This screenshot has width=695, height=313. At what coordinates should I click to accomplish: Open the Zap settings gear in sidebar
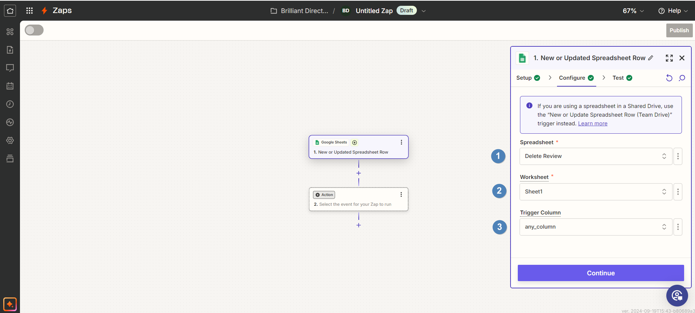click(10, 141)
